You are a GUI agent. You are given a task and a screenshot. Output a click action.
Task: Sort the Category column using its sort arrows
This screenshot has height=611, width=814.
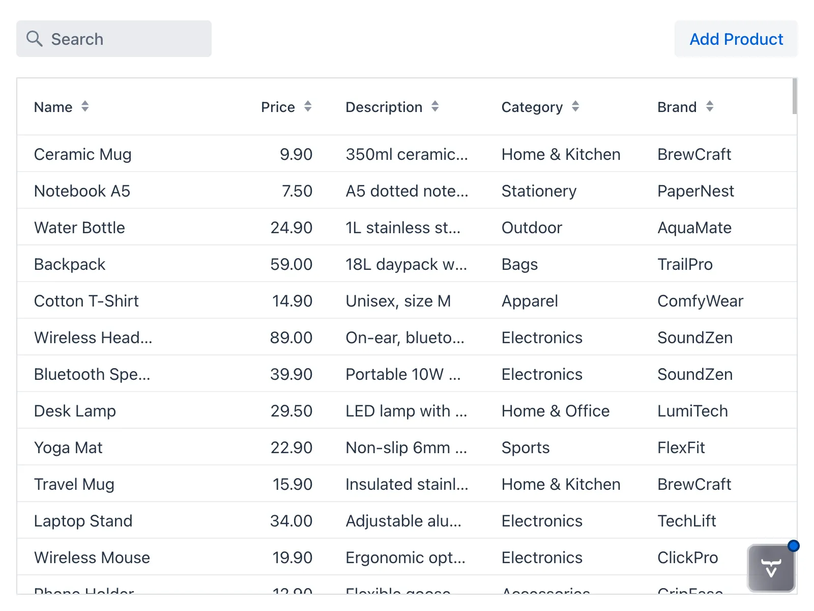click(575, 106)
